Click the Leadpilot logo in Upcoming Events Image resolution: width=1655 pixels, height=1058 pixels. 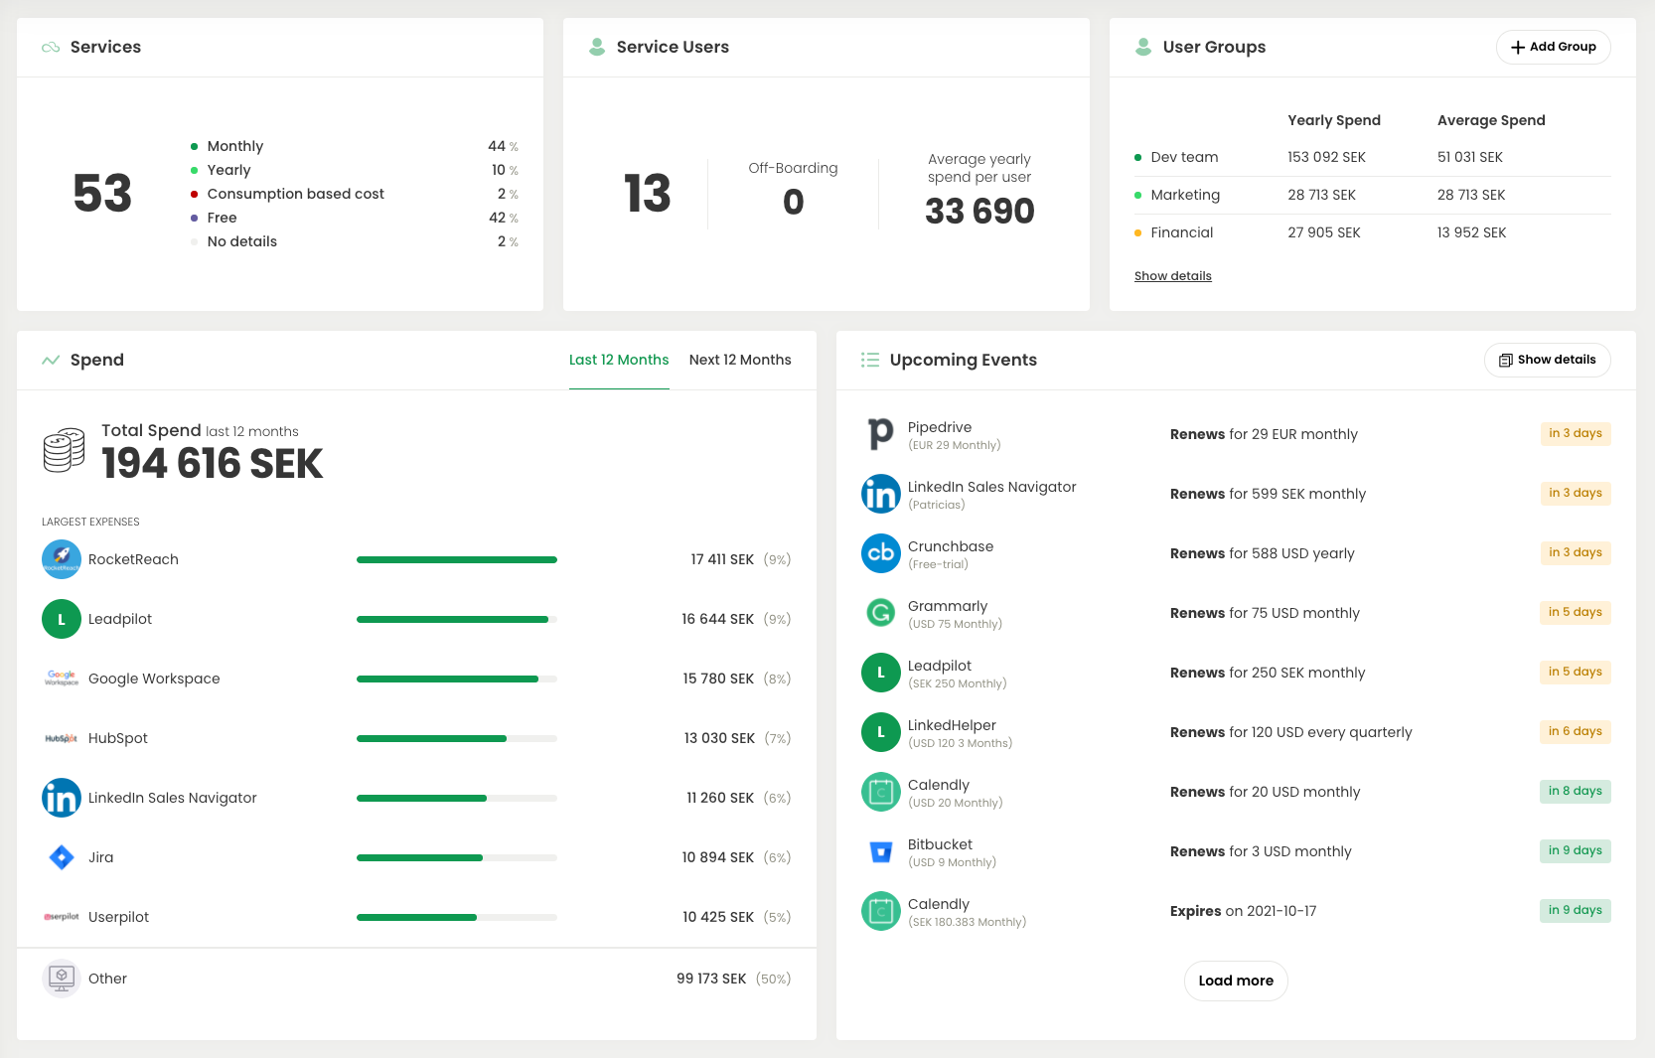pos(881,673)
